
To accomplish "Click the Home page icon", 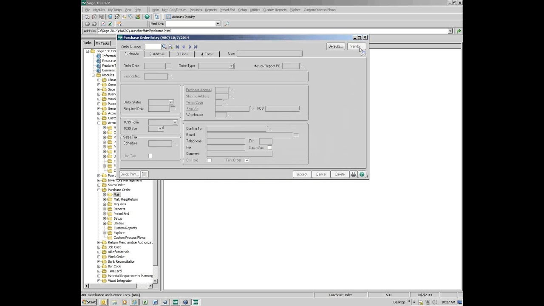I will [x=119, y=24].
